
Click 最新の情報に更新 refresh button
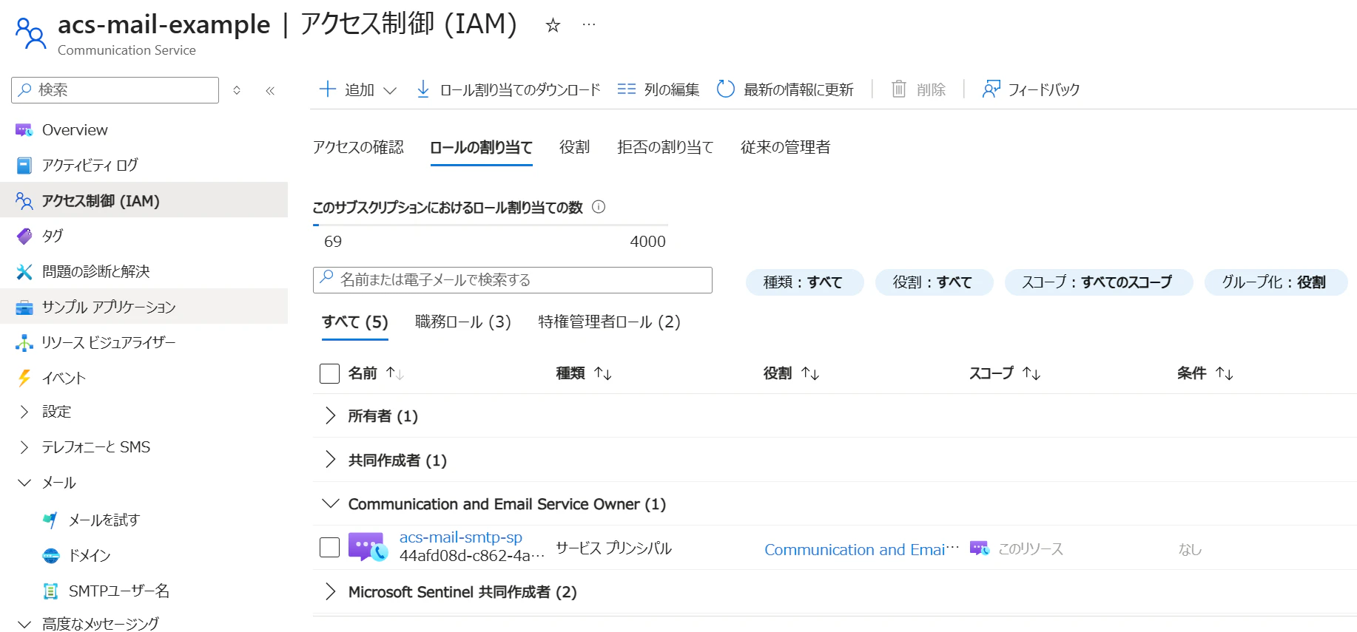pos(785,89)
